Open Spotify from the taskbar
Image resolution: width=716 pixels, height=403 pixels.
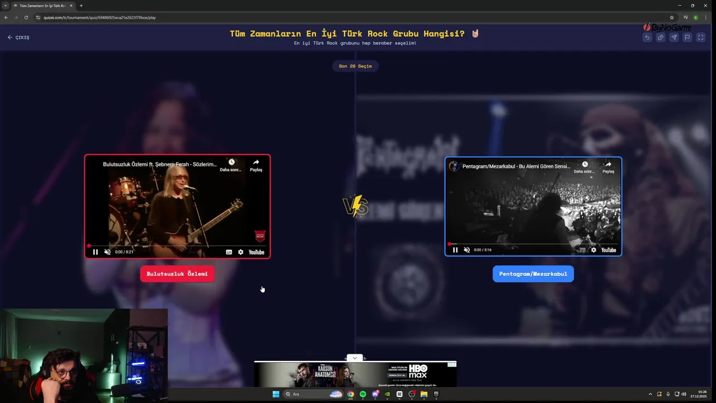363,394
